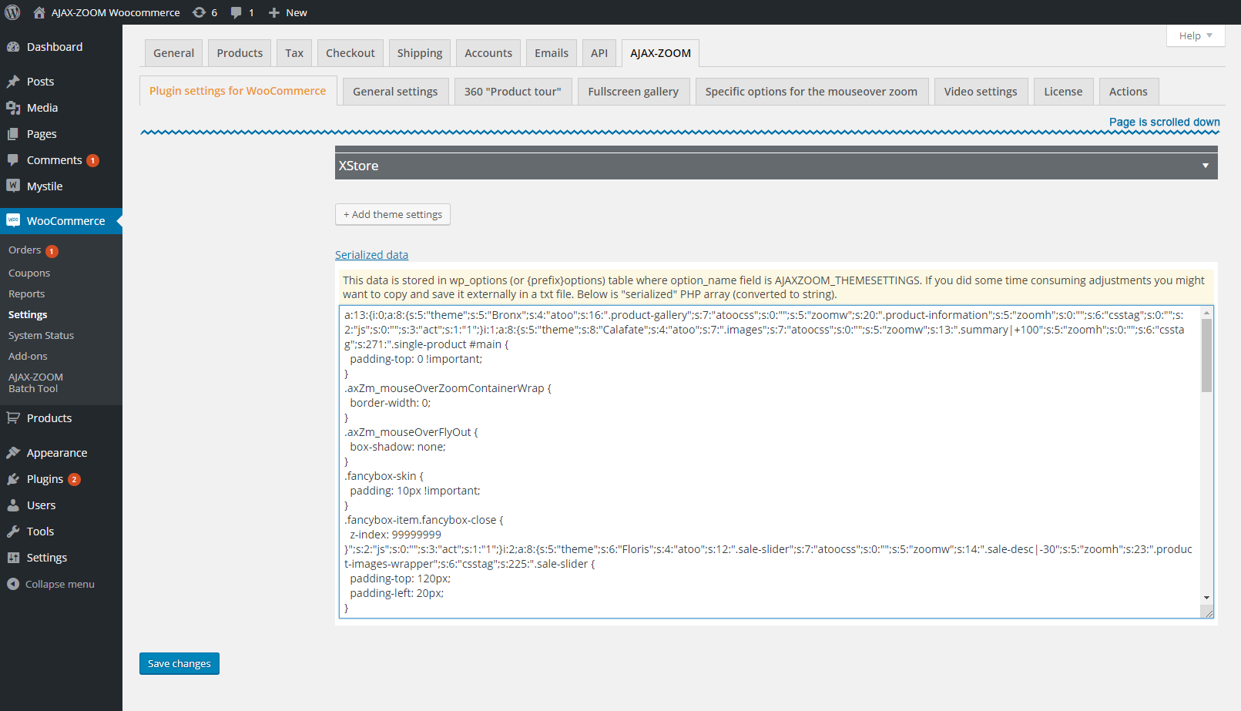Image resolution: width=1241 pixels, height=711 pixels.
Task: Open Coupons in WooCommerce submenu
Action: (29, 273)
